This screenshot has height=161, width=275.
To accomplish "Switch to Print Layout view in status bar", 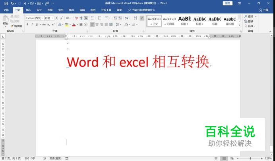I will 224,158.
